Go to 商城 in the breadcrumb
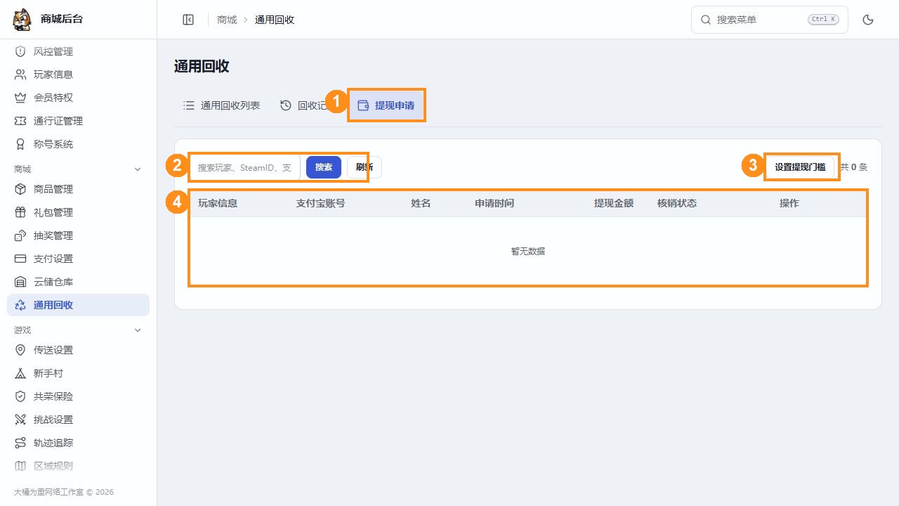 click(227, 20)
